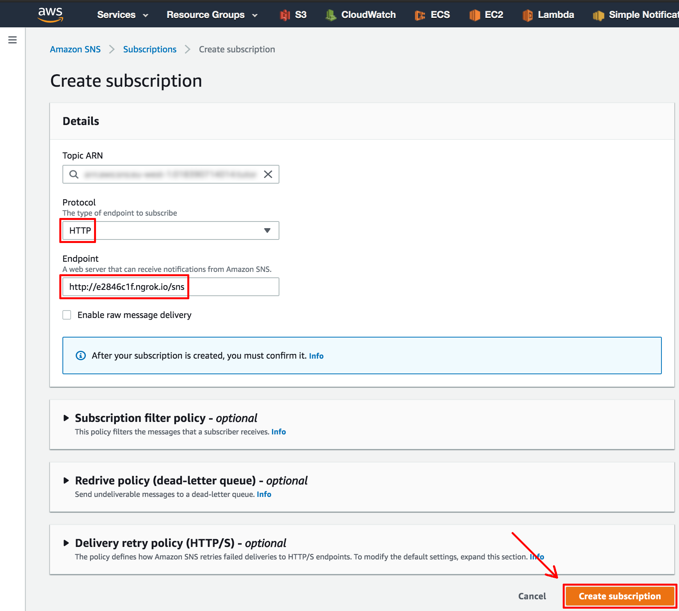The height and width of the screenshot is (611, 679).
Task: Open the Resource Groups dropdown menu
Action: pos(212,15)
